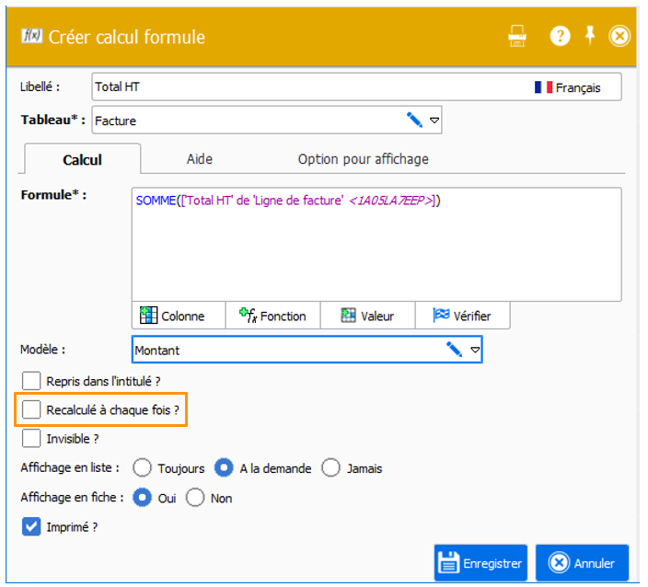Viewport: 648px width, 587px height.
Task: Insert a value with Valeur button
Action: click(368, 316)
